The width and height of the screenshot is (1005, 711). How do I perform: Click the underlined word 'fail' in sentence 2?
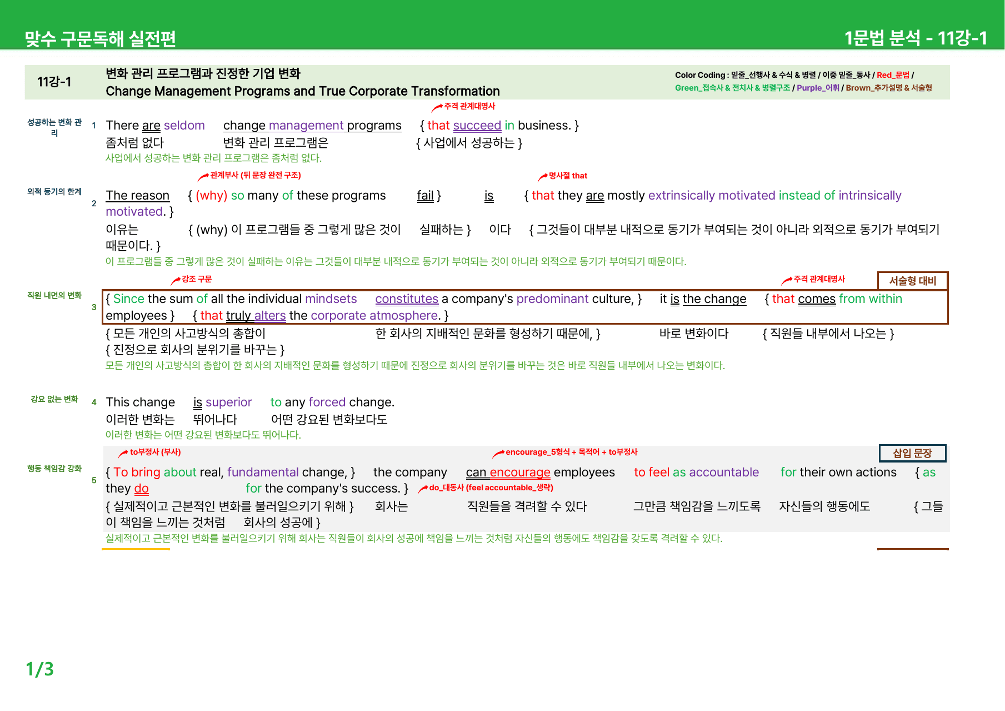(426, 196)
